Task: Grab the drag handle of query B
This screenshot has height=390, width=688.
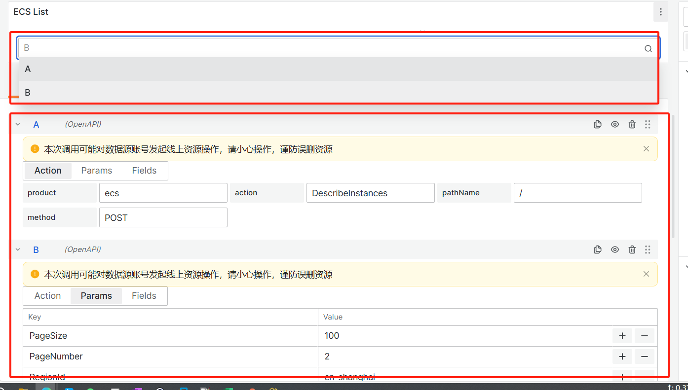Action: pos(648,249)
